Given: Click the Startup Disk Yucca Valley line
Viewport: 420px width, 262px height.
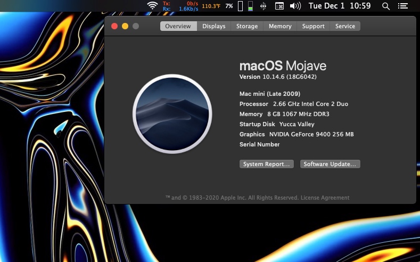Looking at the screenshot, I should pyautogui.click(x=277, y=124).
